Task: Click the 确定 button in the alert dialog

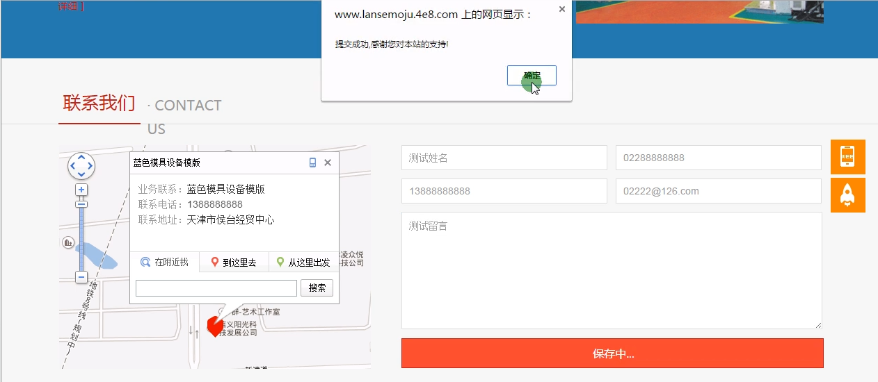Action: point(532,75)
